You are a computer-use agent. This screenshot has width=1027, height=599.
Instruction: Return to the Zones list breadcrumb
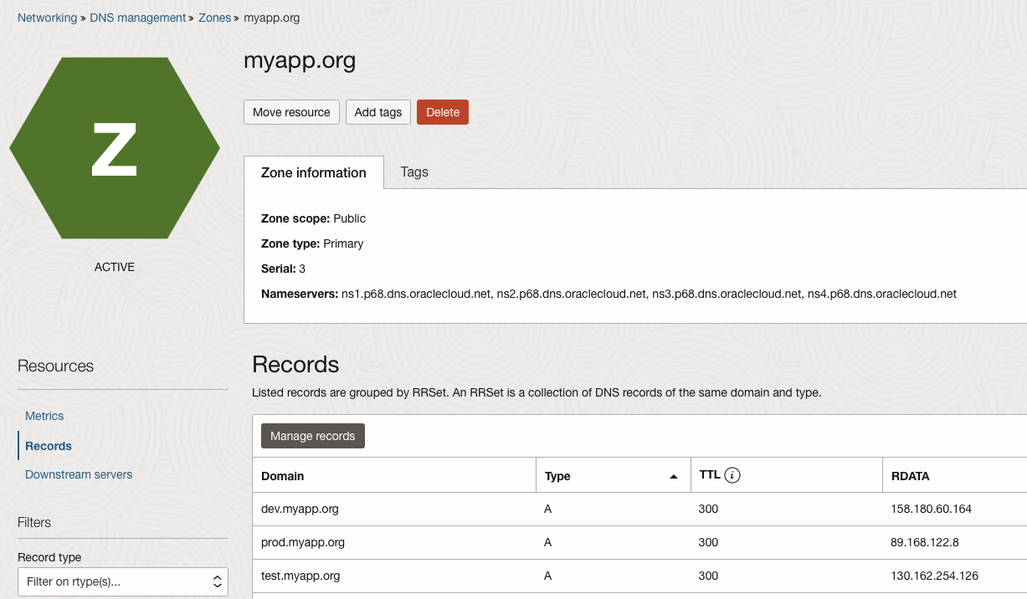point(214,17)
